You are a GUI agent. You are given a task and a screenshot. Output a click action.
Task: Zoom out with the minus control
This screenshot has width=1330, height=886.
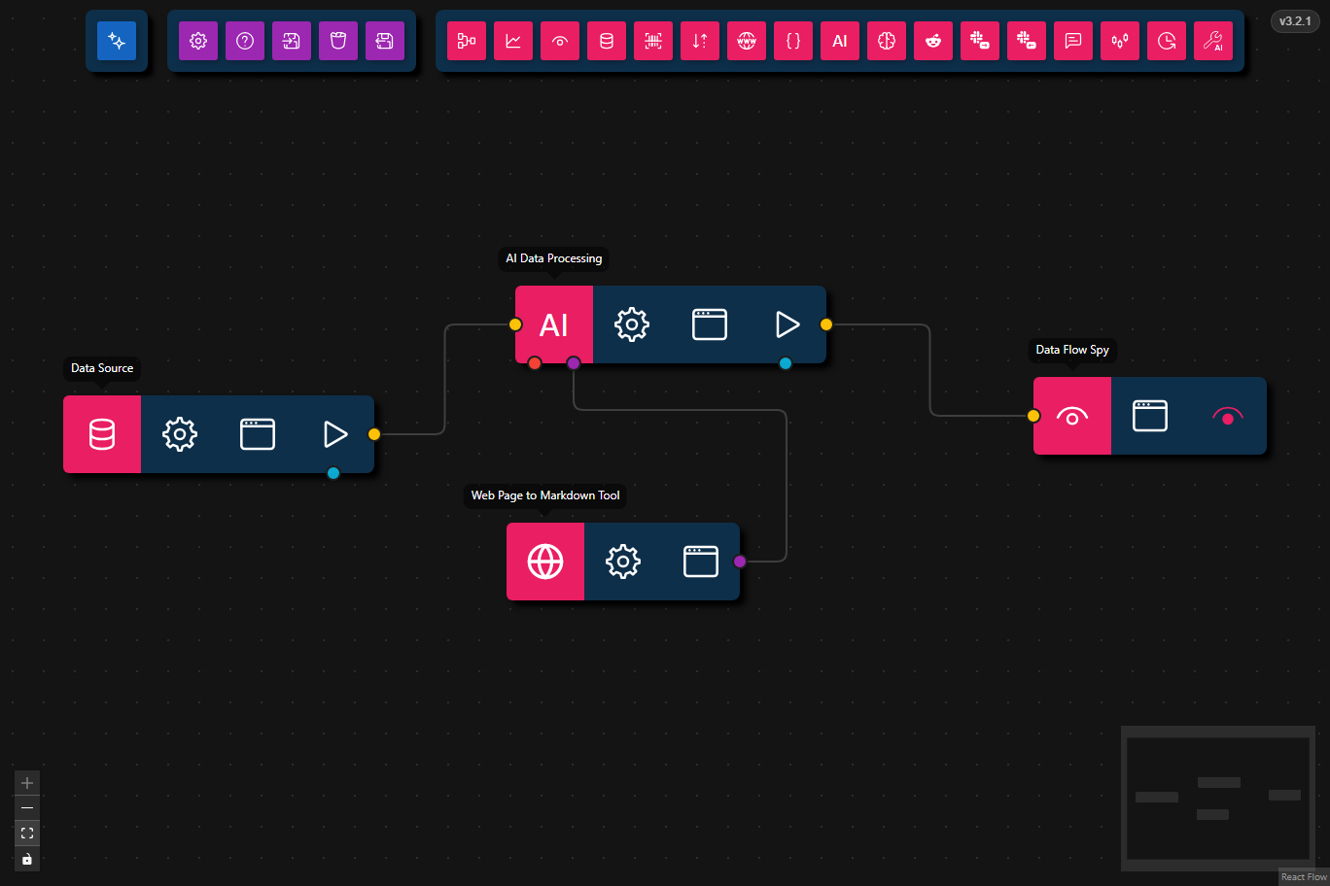point(27,808)
